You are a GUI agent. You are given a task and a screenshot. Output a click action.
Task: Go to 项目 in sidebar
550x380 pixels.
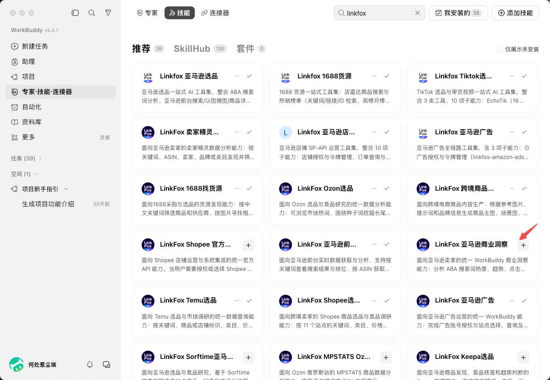point(60,77)
